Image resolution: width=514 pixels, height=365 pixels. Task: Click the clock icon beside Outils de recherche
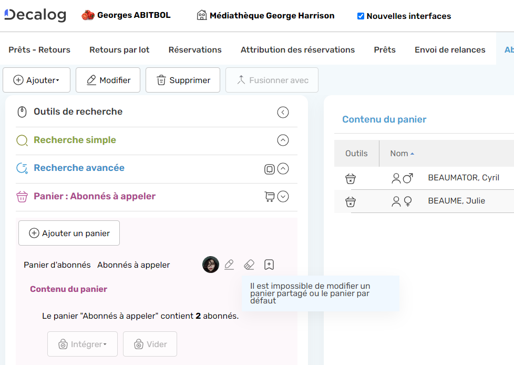pos(20,111)
